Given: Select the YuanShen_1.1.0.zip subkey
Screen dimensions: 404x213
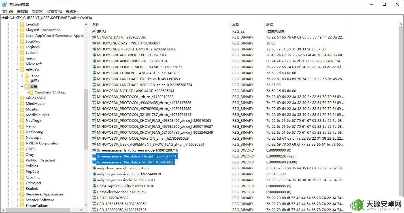Looking at the screenshot, I should tap(50, 92).
